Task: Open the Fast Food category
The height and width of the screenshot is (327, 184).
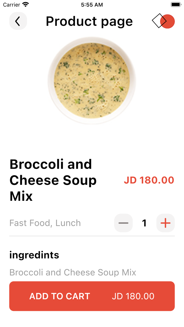Action: point(28,223)
